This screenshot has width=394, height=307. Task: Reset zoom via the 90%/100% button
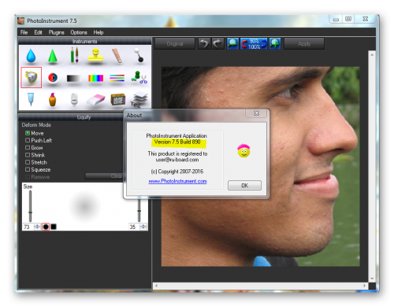tap(254, 43)
